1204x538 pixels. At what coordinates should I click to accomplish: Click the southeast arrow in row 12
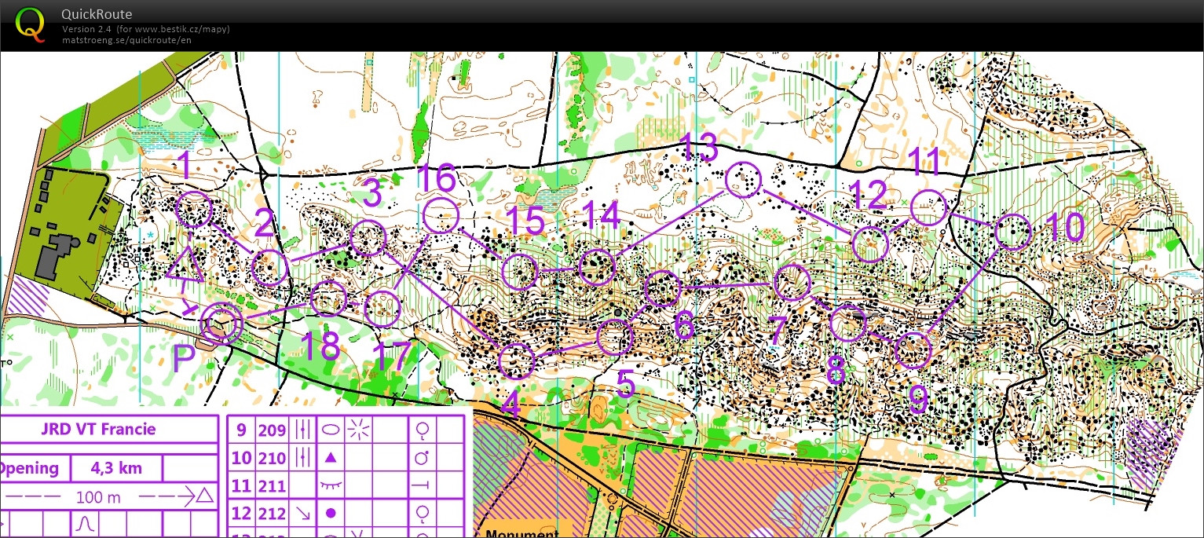click(303, 514)
